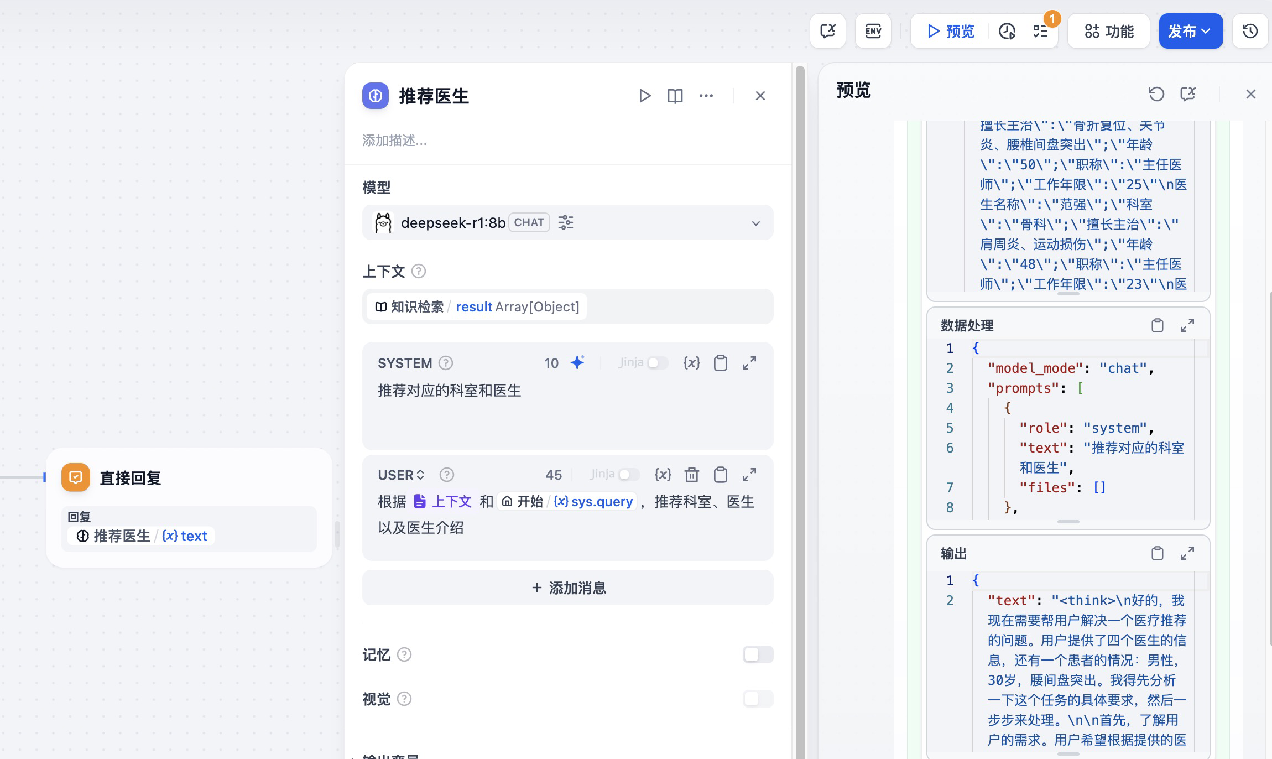This screenshot has width=1272, height=759.
Task: Copy the SYSTEM prompt text
Action: click(x=720, y=363)
